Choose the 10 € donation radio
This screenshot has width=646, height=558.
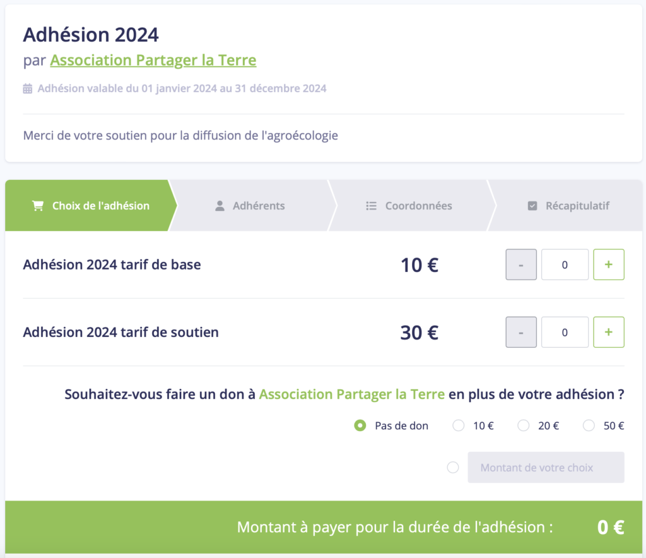pyautogui.click(x=458, y=425)
